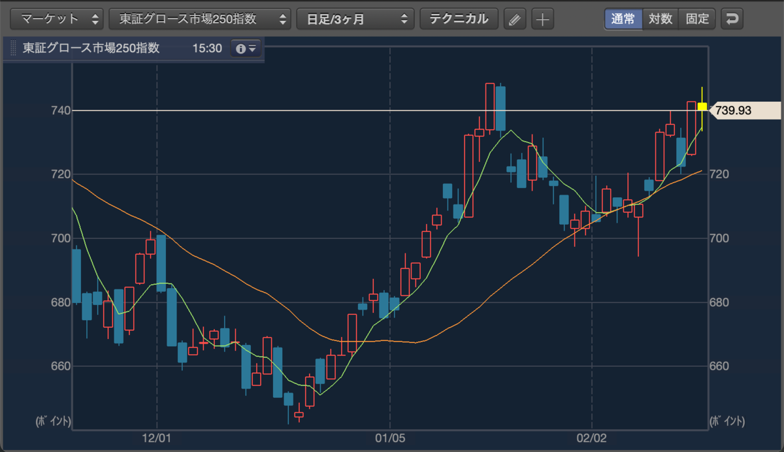784x452 pixels.
Task: Select 対数 scale mode
Action: click(x=661, y=18)
